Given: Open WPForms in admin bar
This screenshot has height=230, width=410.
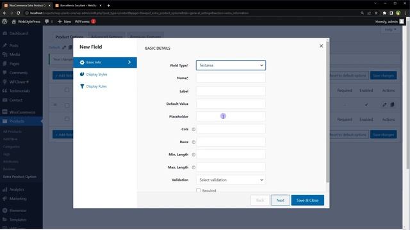Looking at the screenshot, I should (x=82, y=22).
